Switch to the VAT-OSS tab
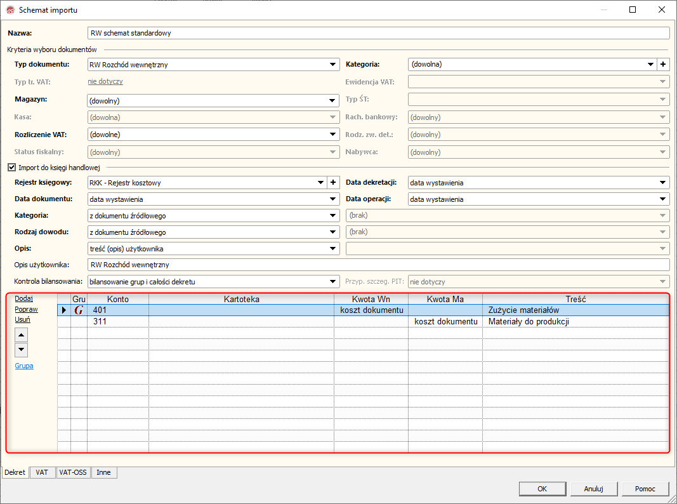The image size is (677, 504). (x=73, y=472)
